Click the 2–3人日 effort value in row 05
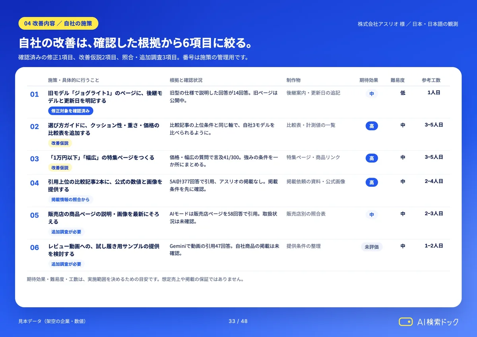Screen dimensions: 477x337 [434, 213]
